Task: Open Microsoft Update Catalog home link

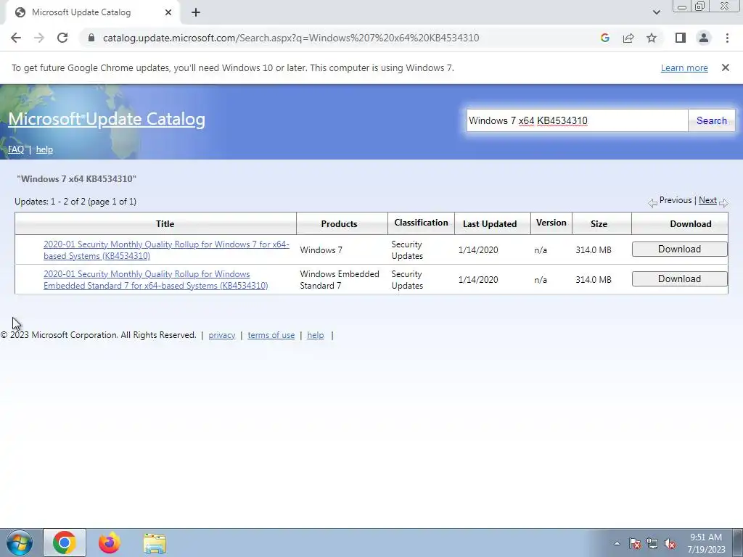Action: (x=107, y=119)
